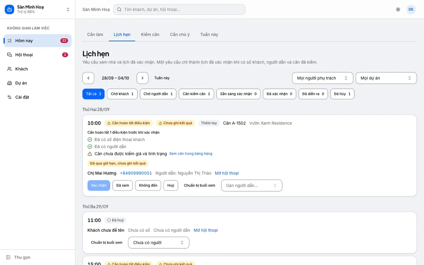Open the Gán người dẫn dropdown
The image size is (424, 265).
pyautogui.click(x=252, y=185)
